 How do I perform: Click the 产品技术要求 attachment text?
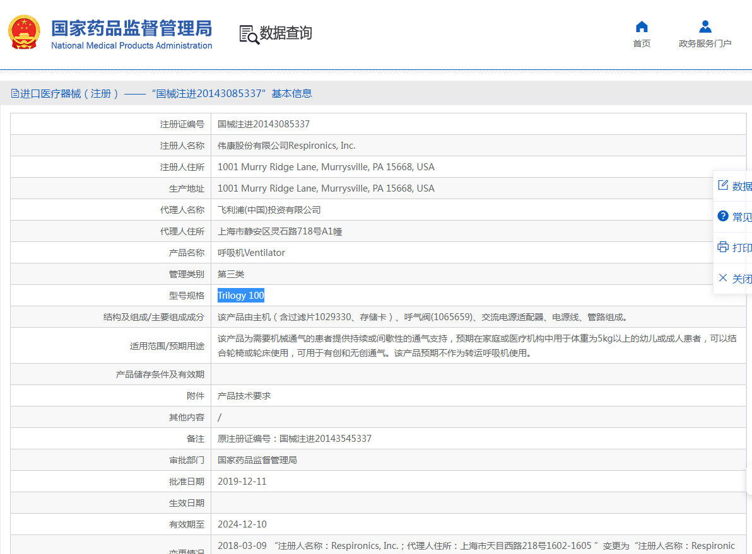tap(244, 396)
